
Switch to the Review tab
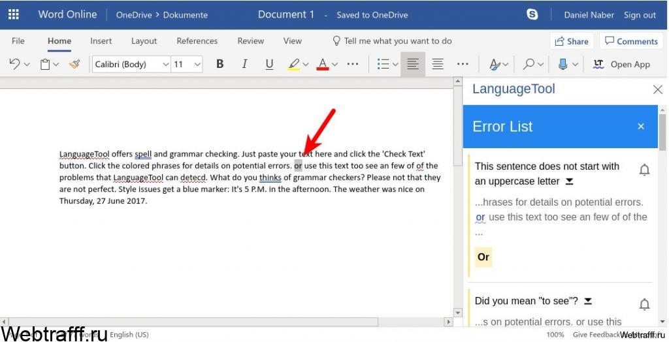point(250,41)
